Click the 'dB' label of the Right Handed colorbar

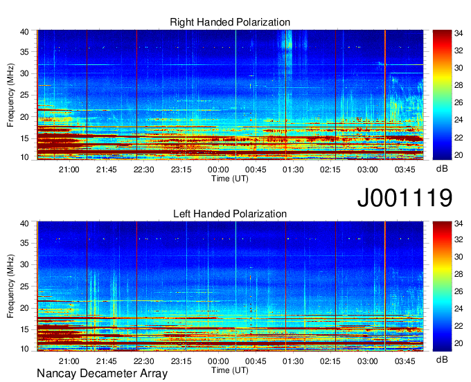[442, 169]
